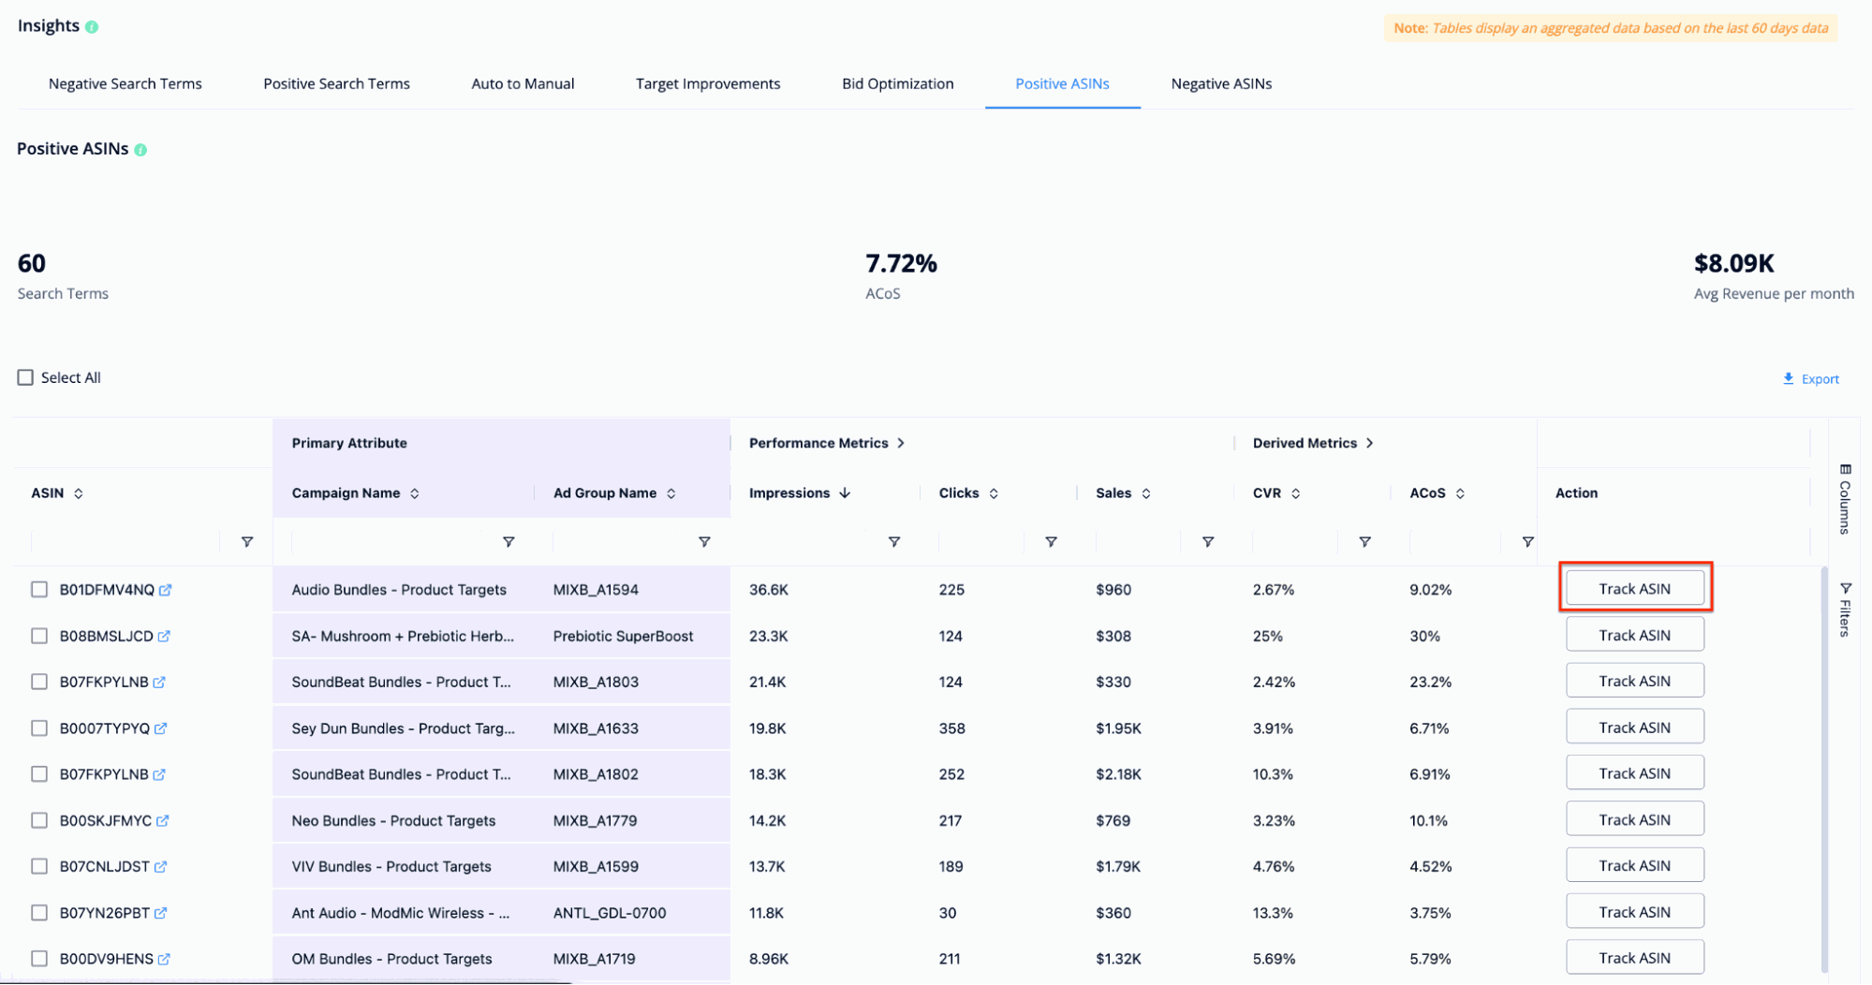Sort by Impressions descending arrow
Image resolution: width=1872 pixels, height=985 pixels.
(845, 493)
